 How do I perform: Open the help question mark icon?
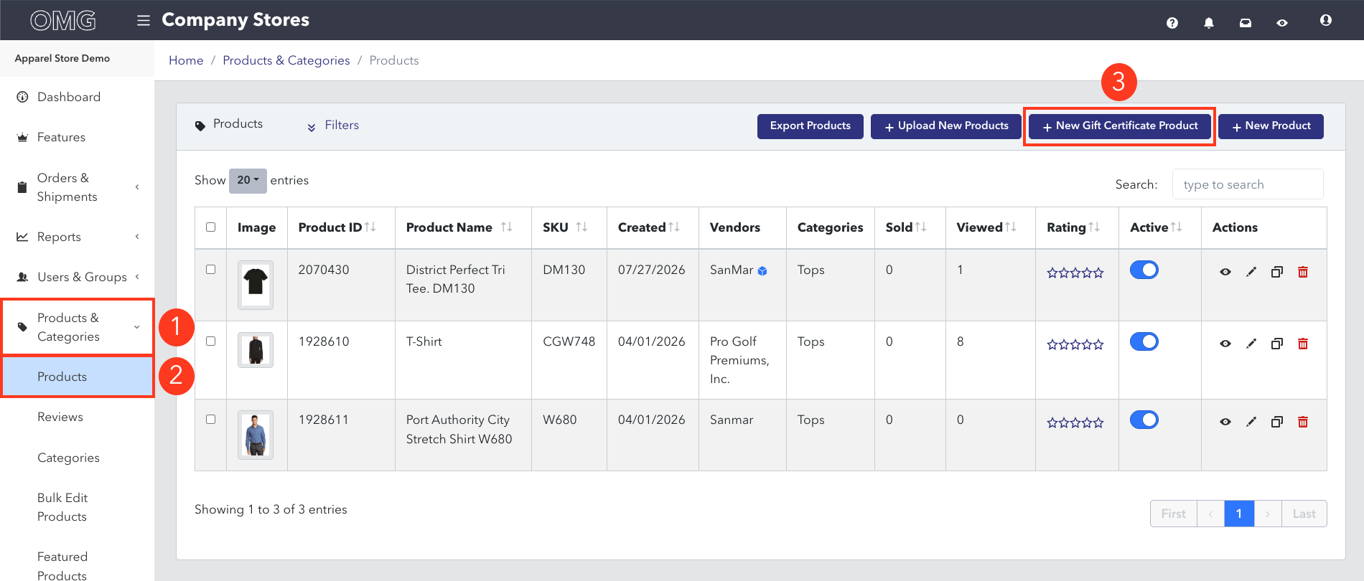[x=1172, y=23]
